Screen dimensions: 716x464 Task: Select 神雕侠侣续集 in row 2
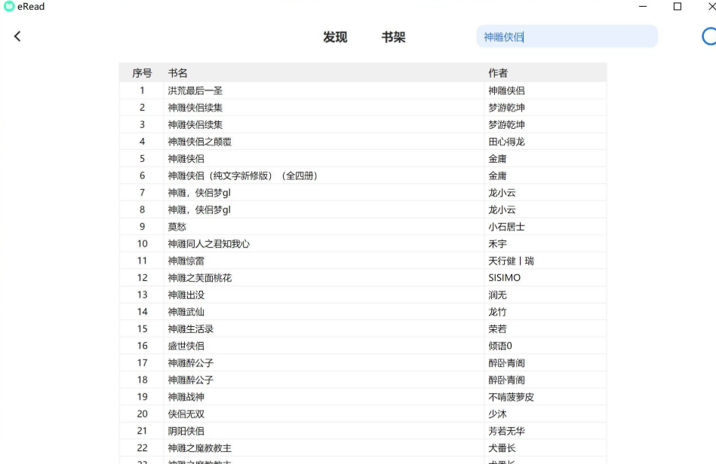195,108
